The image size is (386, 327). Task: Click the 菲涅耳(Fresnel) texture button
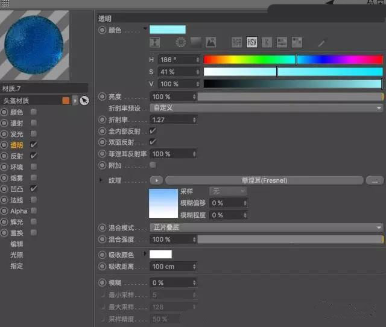(x=264, y=180)
